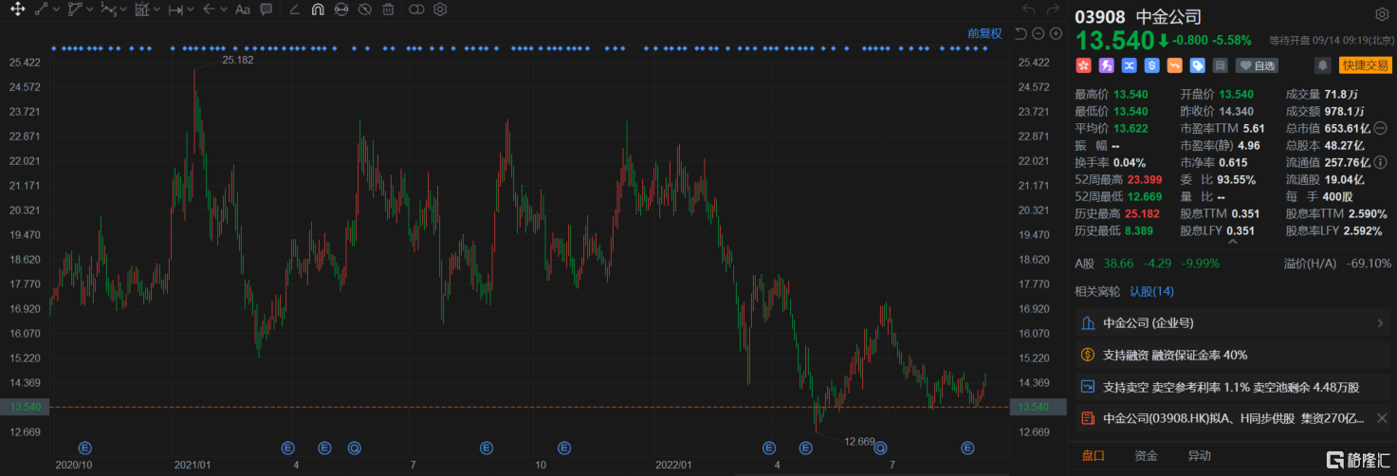Switch to the 资金 tab
This screenshot has width=1397, height=476.
[1146, 456]
